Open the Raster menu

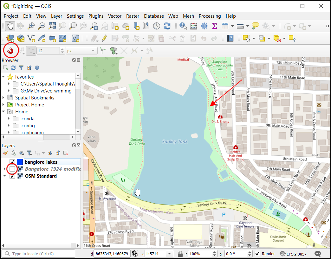[133, 16]
